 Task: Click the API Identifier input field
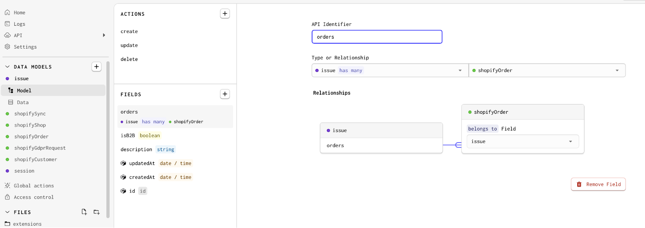[x=377, y=37]
